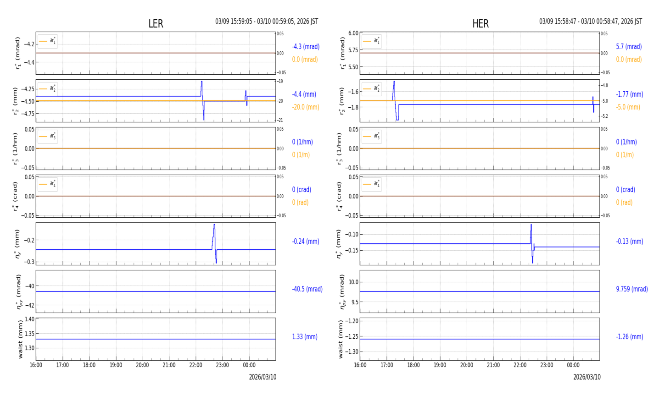The width and height of the screenshot is (648, 396).
Task: Click the HER plot title
Action: click(x=480, y=24)
